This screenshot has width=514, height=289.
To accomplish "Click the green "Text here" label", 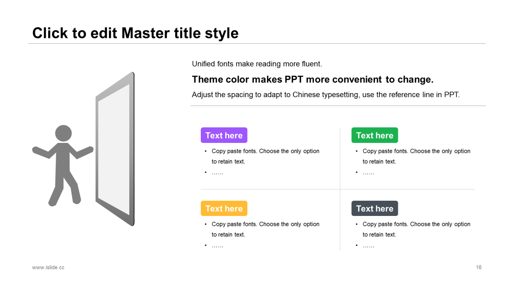I will 375,135.
